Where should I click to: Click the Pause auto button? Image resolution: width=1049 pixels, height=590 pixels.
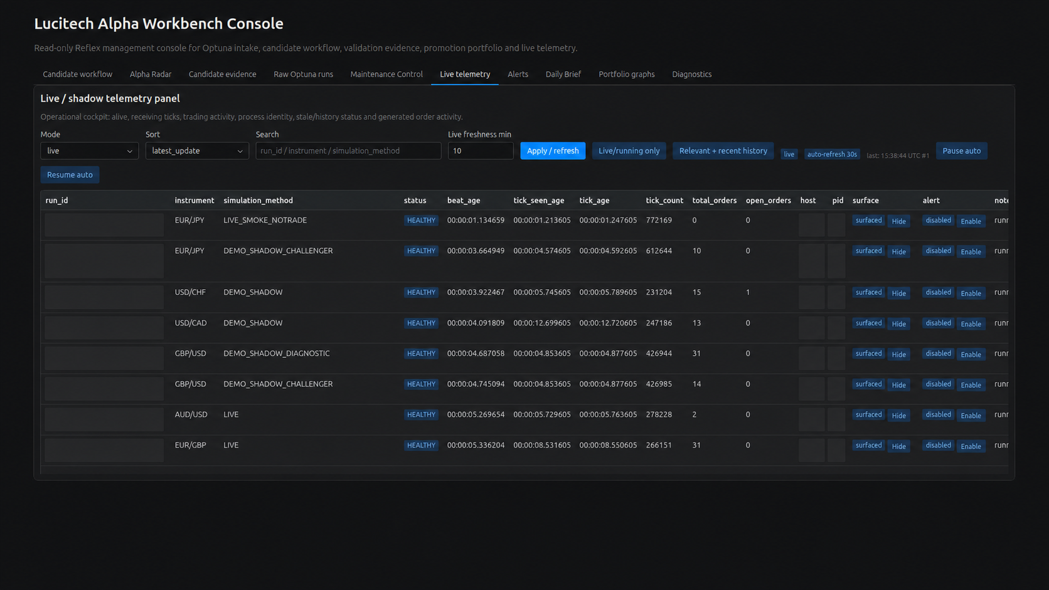(x=961, y=150)
